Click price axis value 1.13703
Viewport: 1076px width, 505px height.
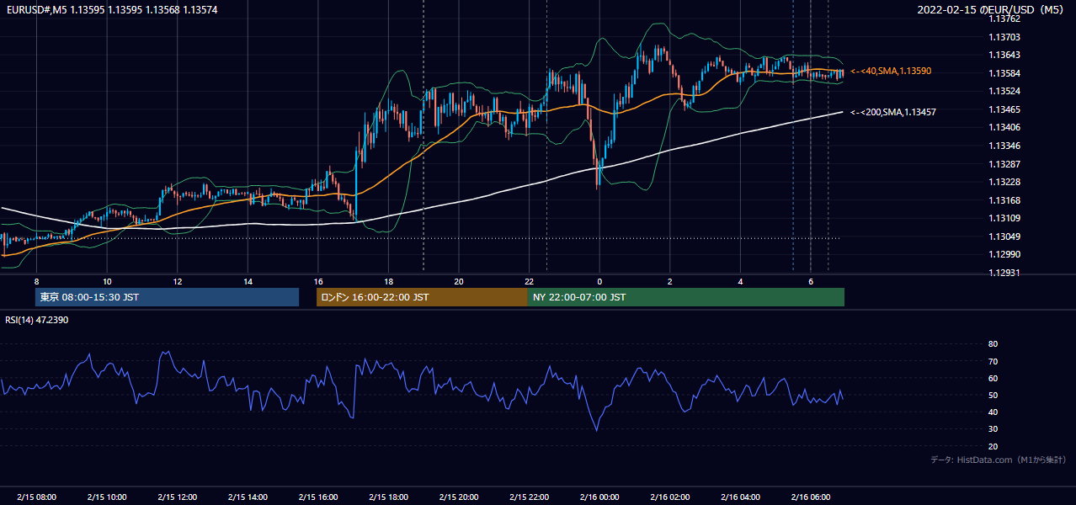pos(1004,37)
